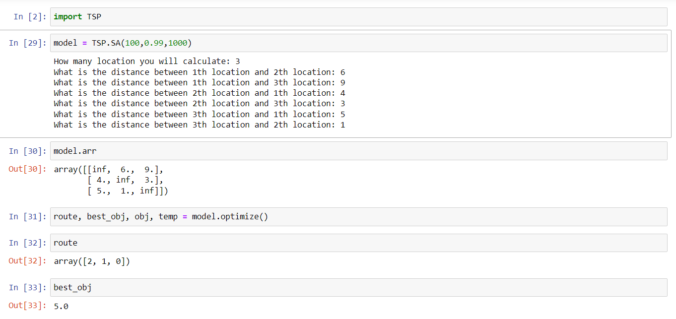
Task: Click the output line for 3th and 1th location
Action: tap(200, 114)
